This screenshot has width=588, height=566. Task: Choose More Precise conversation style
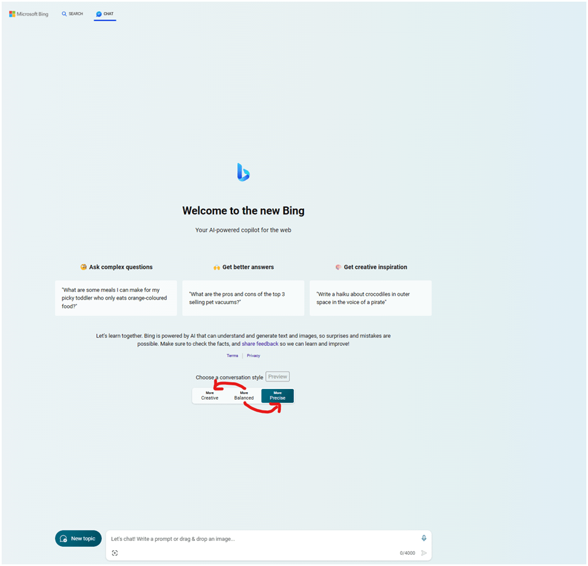point(278,396)
